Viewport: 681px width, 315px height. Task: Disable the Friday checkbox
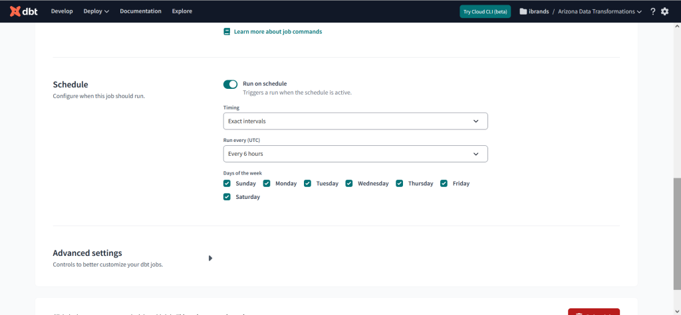444,183
